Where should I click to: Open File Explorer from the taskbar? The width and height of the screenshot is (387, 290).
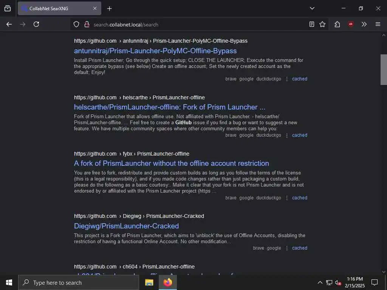click(x=149, y=282)
